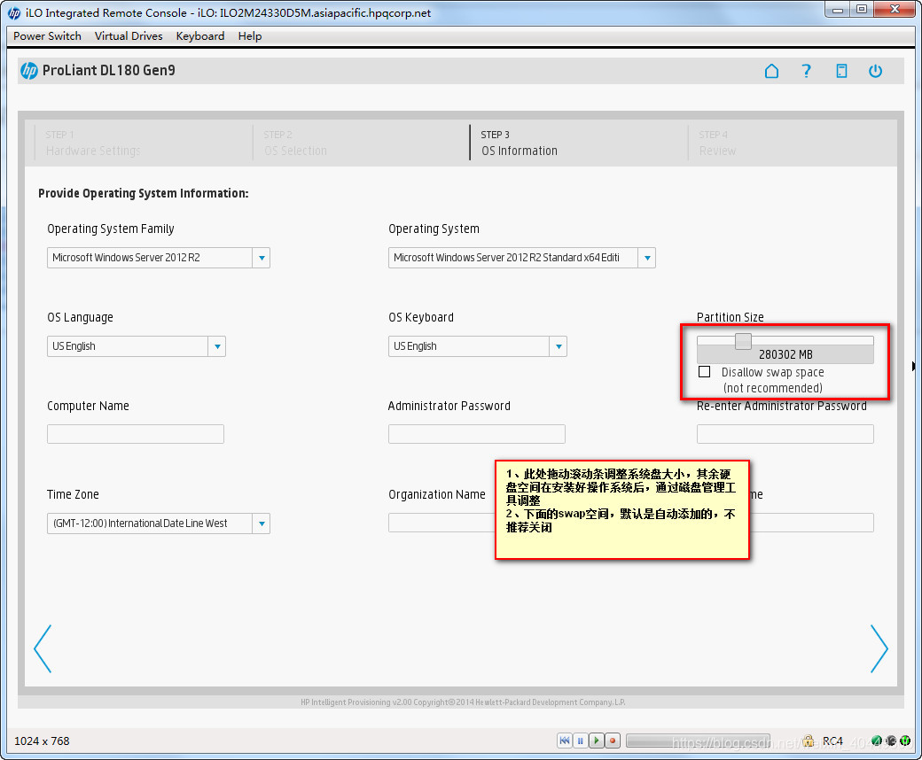Click the green health status indicator

coord(877,741)
